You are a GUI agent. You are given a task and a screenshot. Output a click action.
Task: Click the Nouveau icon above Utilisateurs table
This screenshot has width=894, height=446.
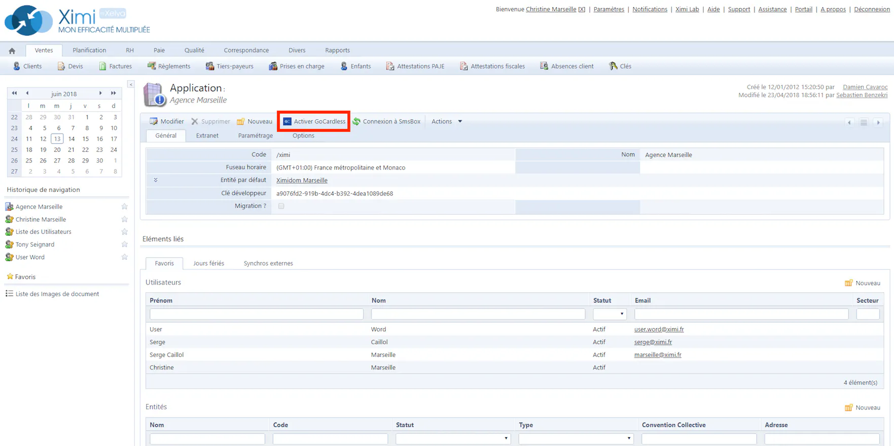(848, 283)
